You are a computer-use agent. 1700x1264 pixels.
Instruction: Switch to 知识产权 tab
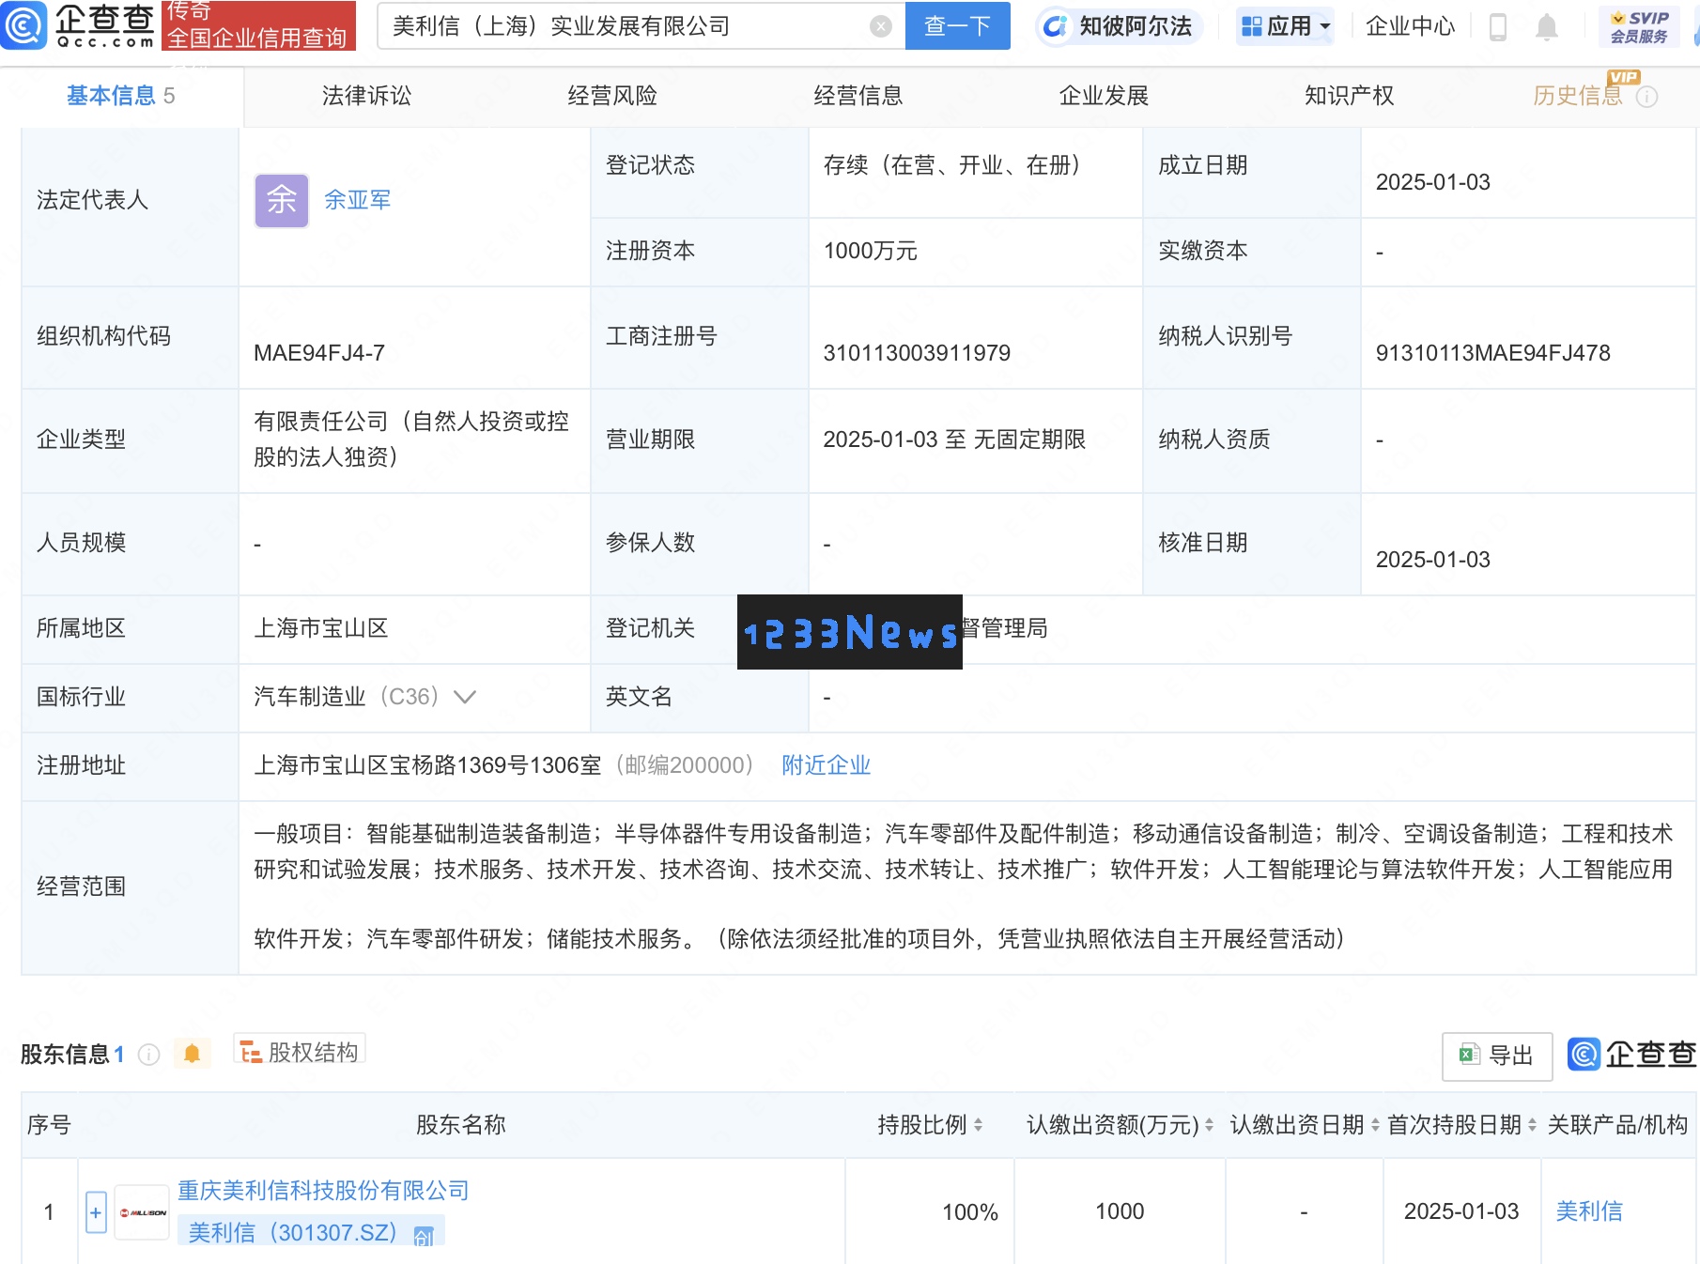pos(1350,96)
